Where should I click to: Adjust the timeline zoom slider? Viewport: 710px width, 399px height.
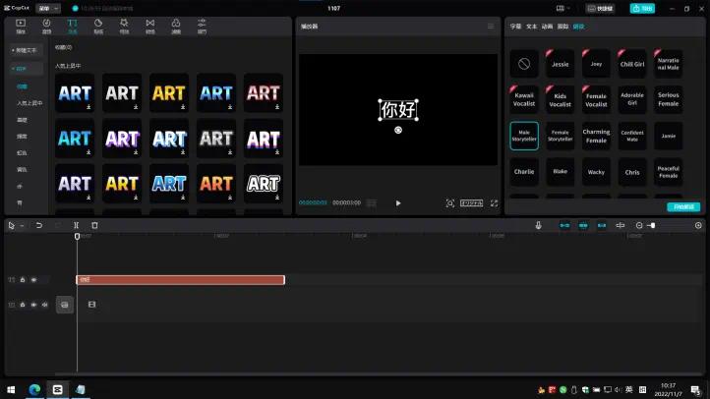(651, 225)
